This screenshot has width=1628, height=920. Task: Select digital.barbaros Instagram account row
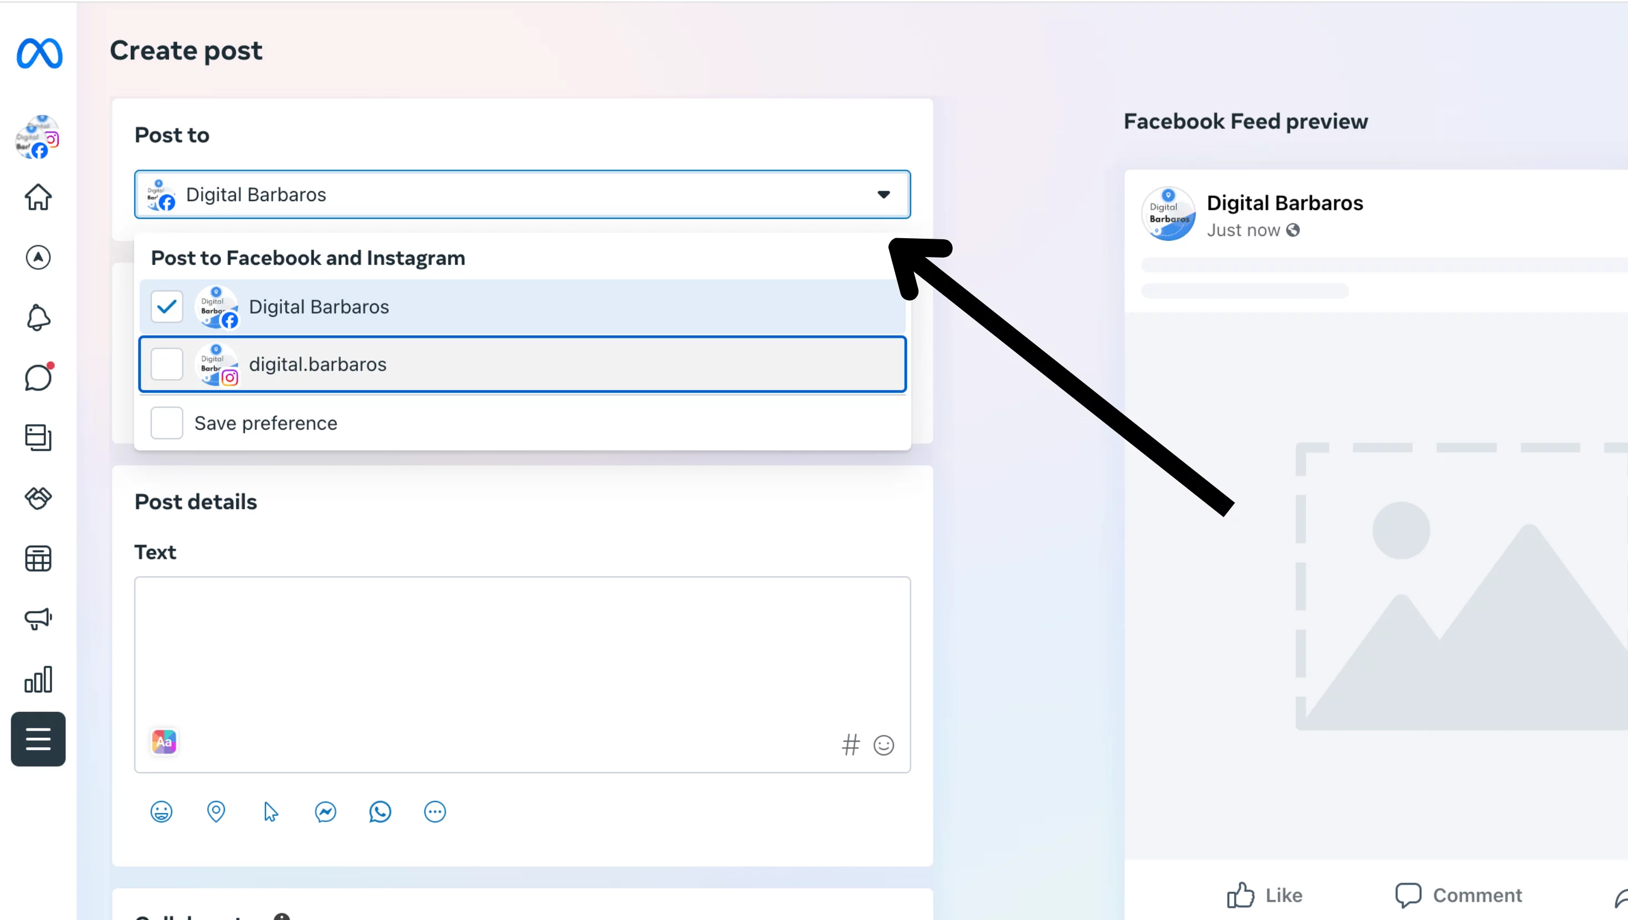[523, 364]
